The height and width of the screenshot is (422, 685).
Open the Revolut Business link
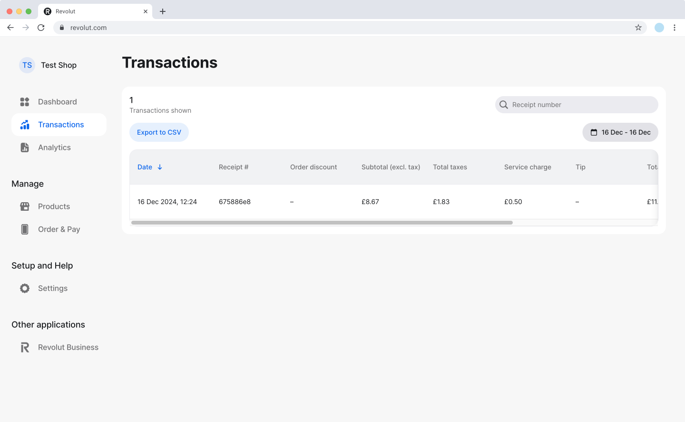59,347
